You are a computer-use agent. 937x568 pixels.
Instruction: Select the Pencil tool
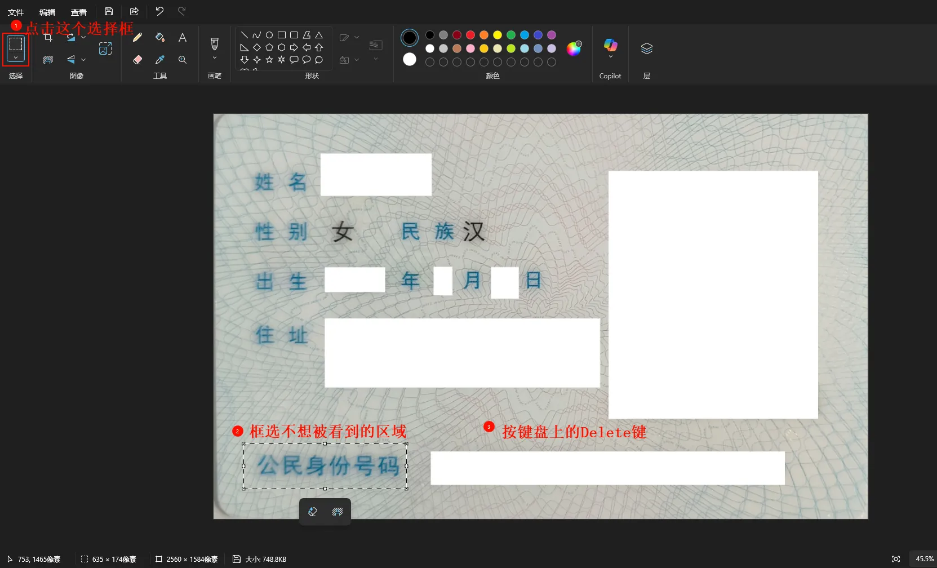click(x=137, y=37)
